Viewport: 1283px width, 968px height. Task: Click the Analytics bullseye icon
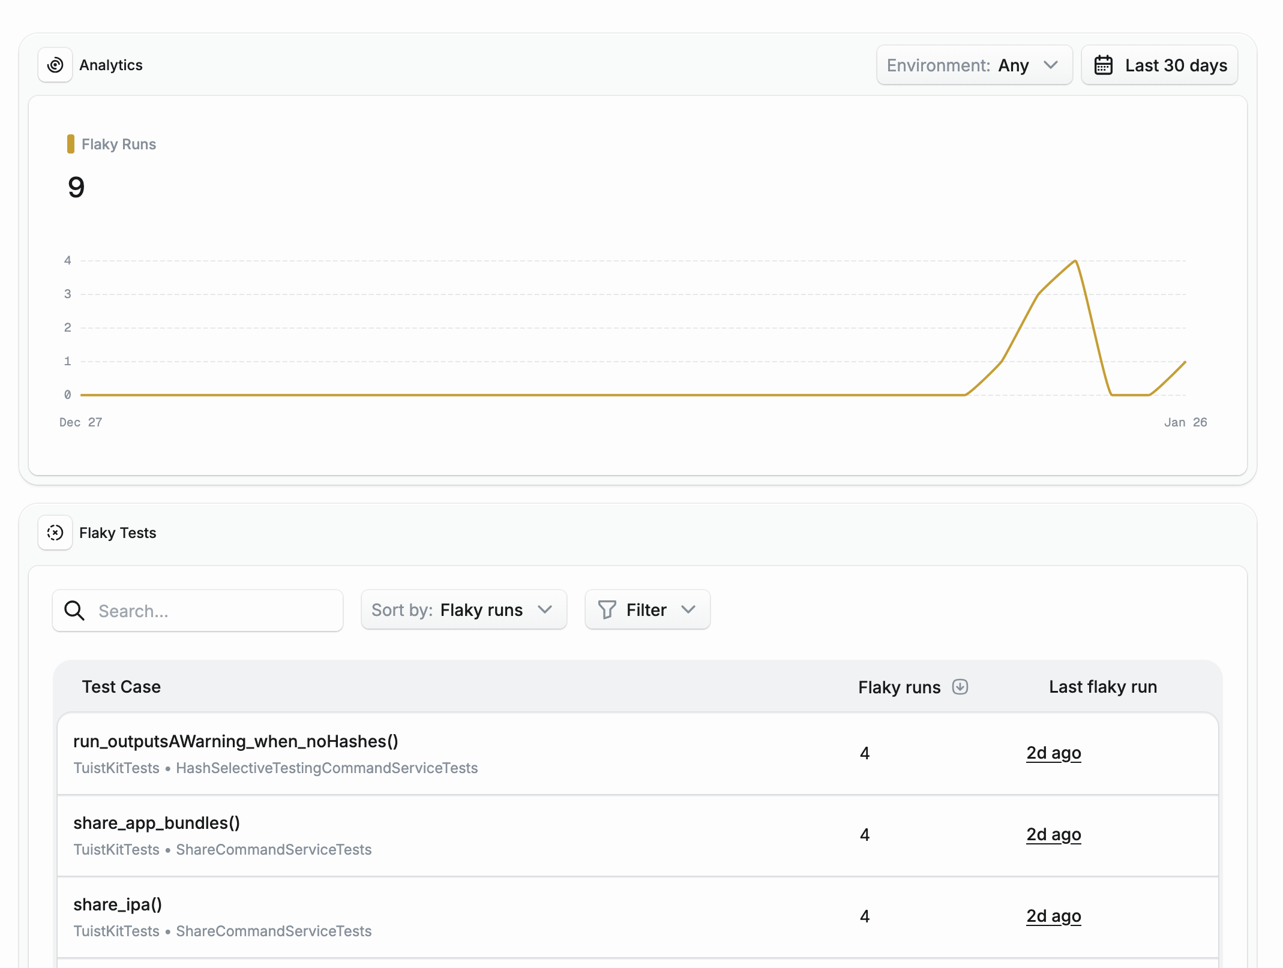[55, 65]
